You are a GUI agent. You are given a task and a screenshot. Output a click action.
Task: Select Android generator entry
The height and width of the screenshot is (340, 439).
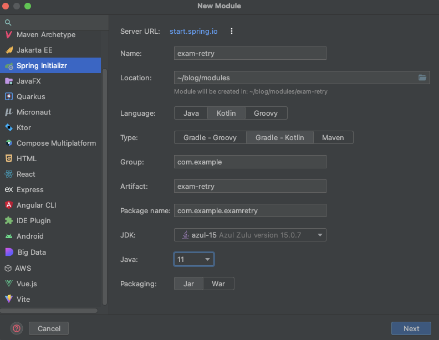50,236
